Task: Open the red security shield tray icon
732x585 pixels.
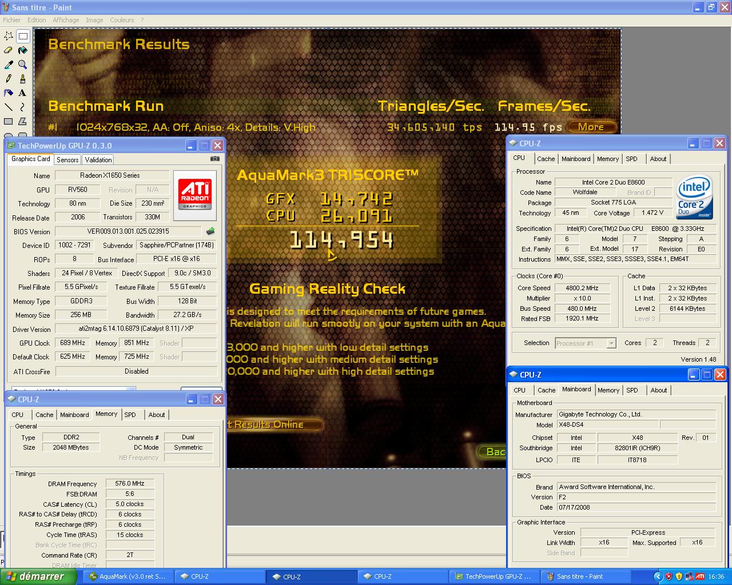Action: (x=669, y=576)
